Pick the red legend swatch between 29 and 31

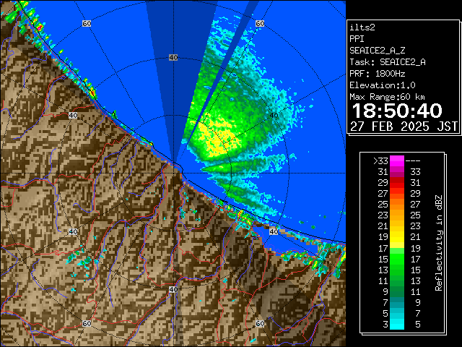(396, 183)
